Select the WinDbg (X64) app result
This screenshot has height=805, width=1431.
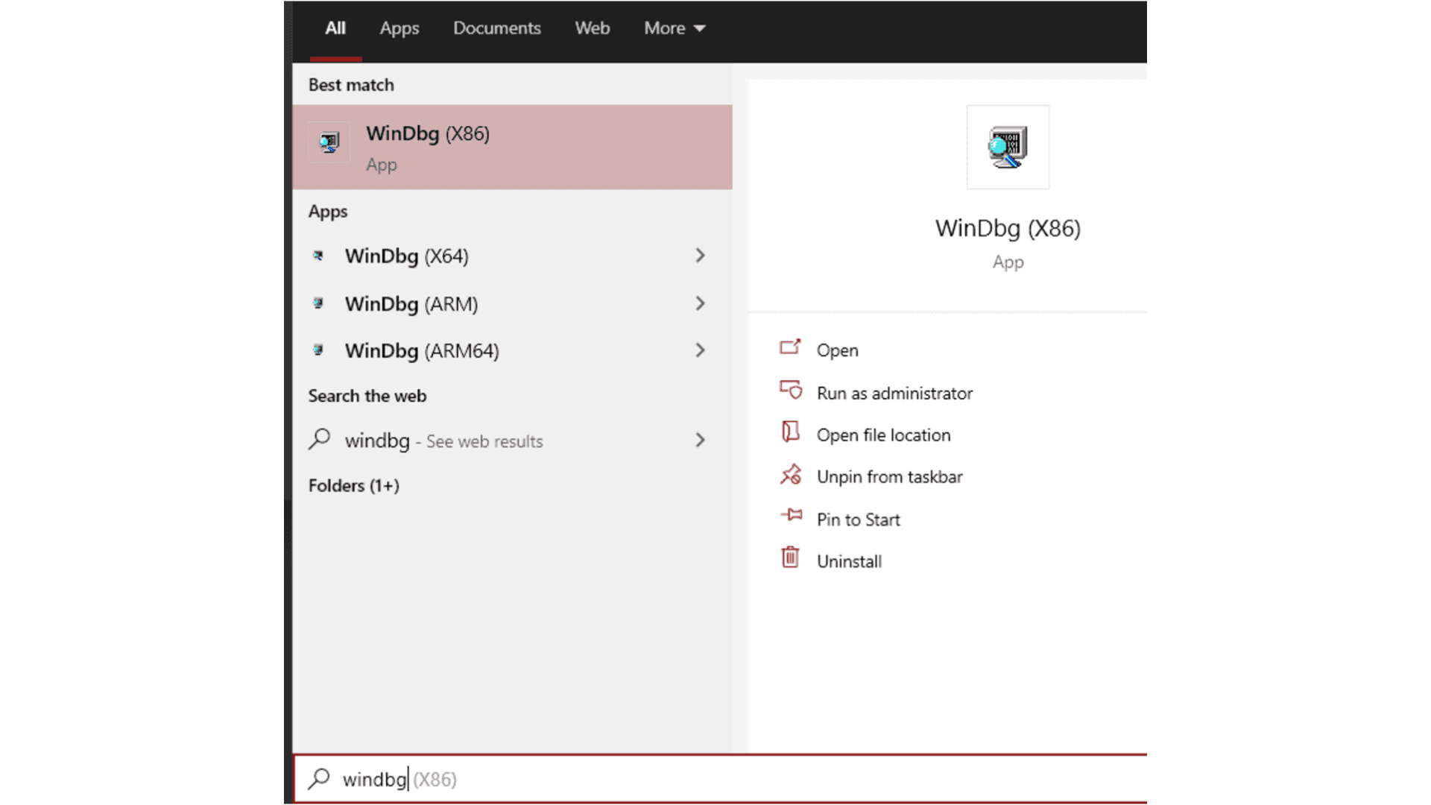pos(513,256)
